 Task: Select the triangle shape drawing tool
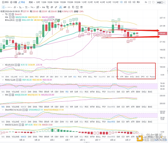click(x=20, y=7)
